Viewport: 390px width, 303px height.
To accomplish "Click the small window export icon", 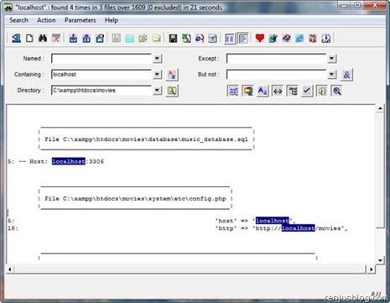I will [x=213, y=38].
